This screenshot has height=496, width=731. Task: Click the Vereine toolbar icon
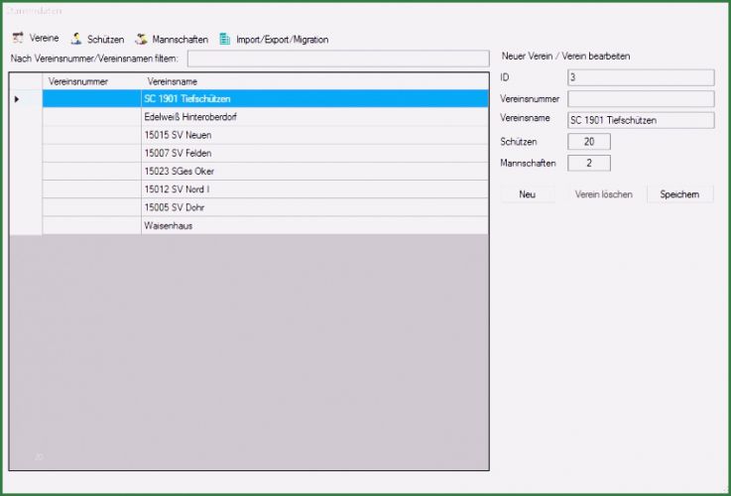click(x=18, y=39)
